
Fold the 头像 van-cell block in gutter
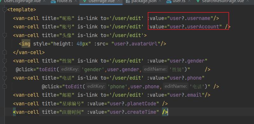[x=5, y=35]
